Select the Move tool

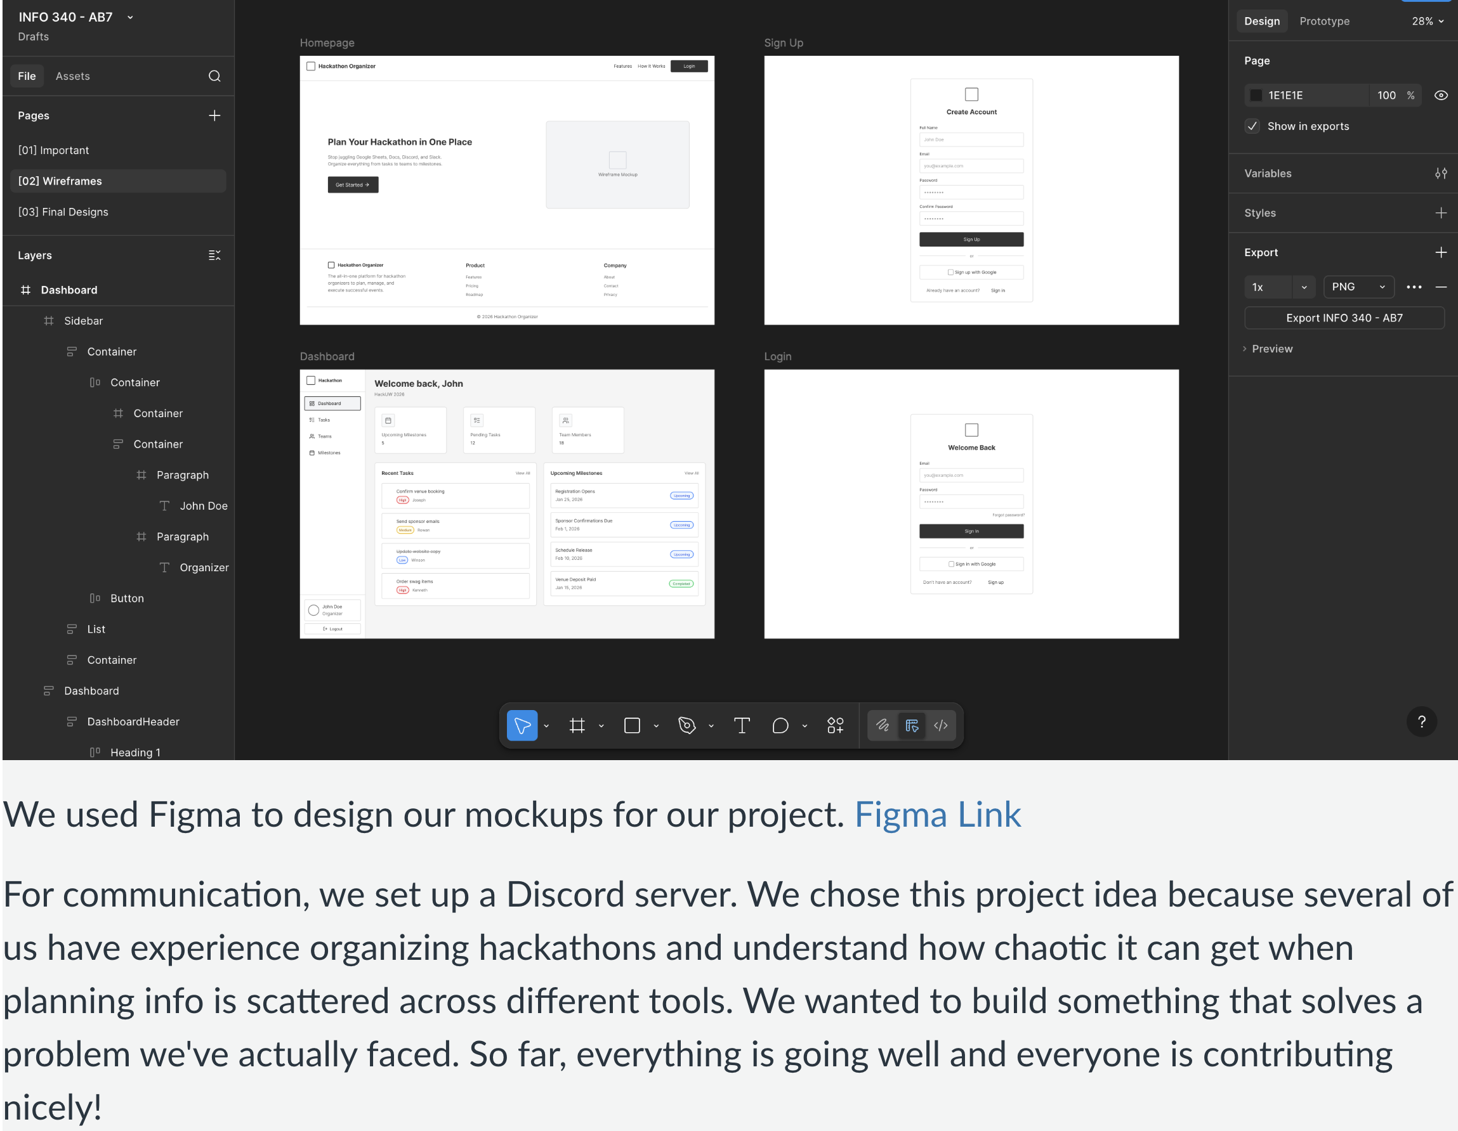523,725
